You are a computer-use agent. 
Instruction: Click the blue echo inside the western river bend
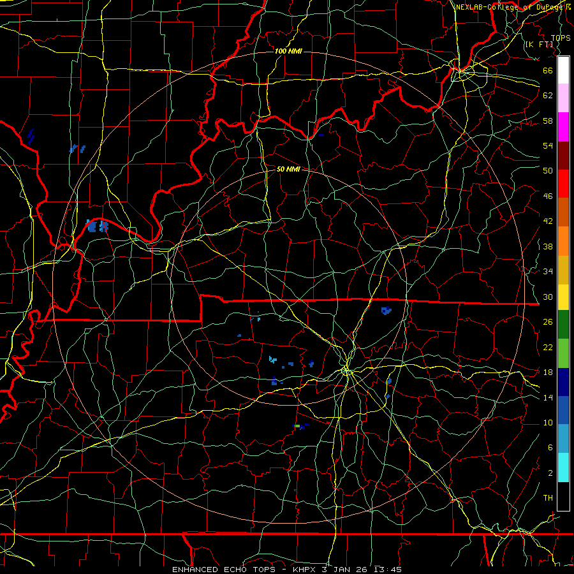coord(97,226)
